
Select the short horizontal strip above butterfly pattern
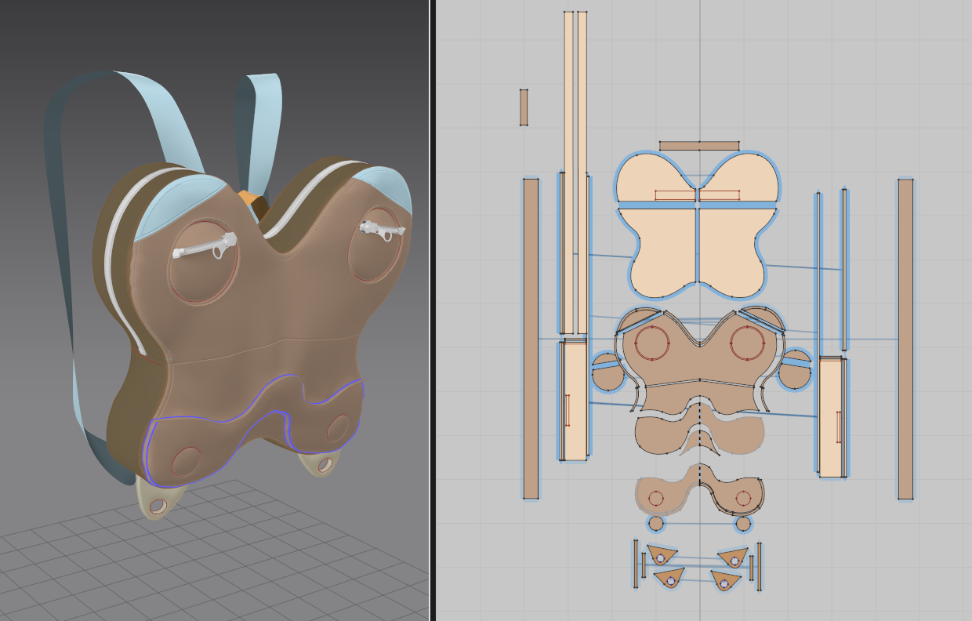pos(699,146)
